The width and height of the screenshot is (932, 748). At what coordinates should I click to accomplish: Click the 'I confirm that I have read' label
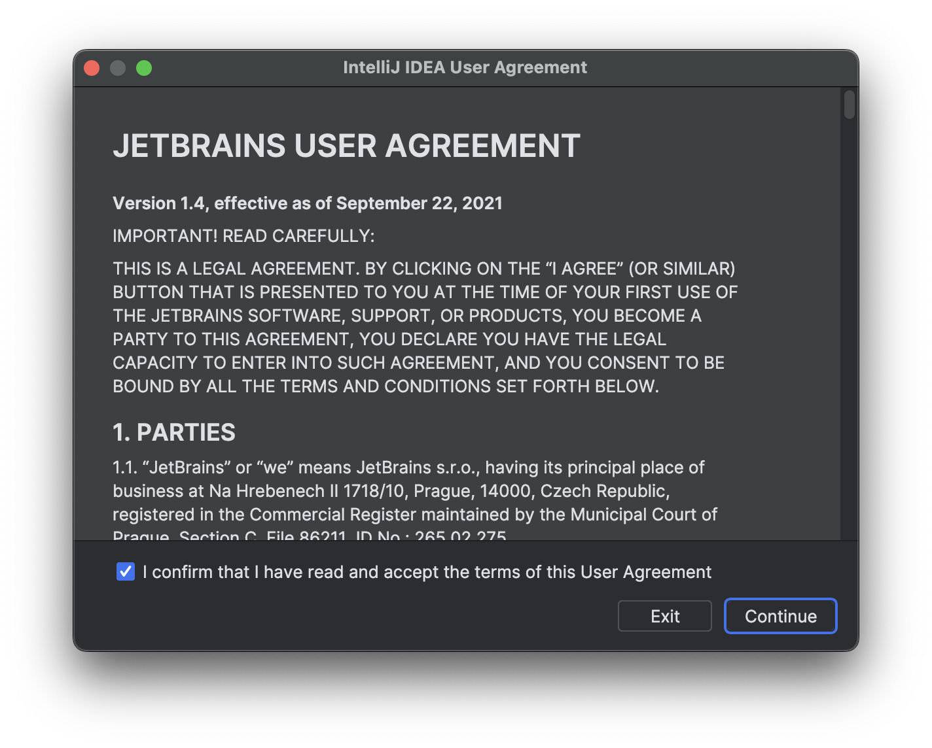pos(427,572)
